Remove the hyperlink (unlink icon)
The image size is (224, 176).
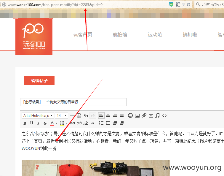coord(79,123)
